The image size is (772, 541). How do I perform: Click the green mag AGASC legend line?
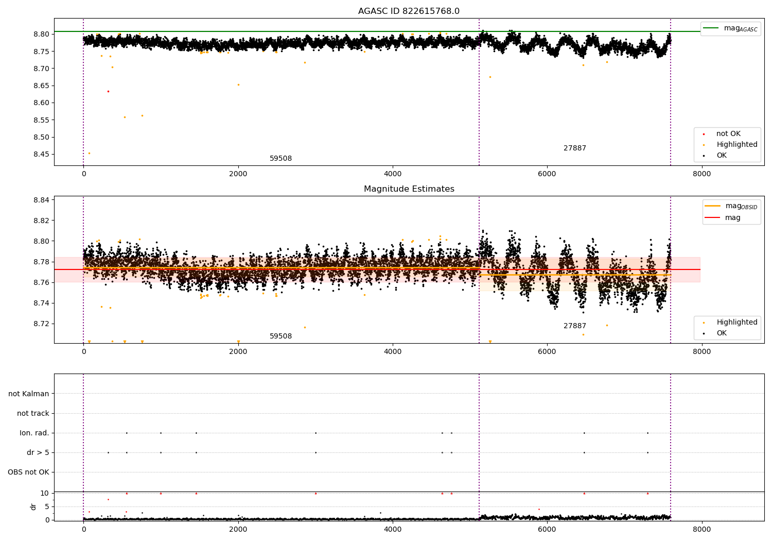point(711,28)
